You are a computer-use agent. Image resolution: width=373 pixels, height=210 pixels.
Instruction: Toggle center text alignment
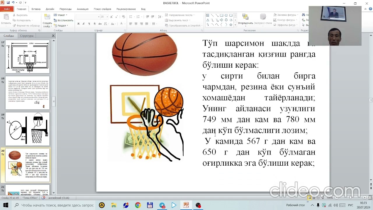click(136, 24)
